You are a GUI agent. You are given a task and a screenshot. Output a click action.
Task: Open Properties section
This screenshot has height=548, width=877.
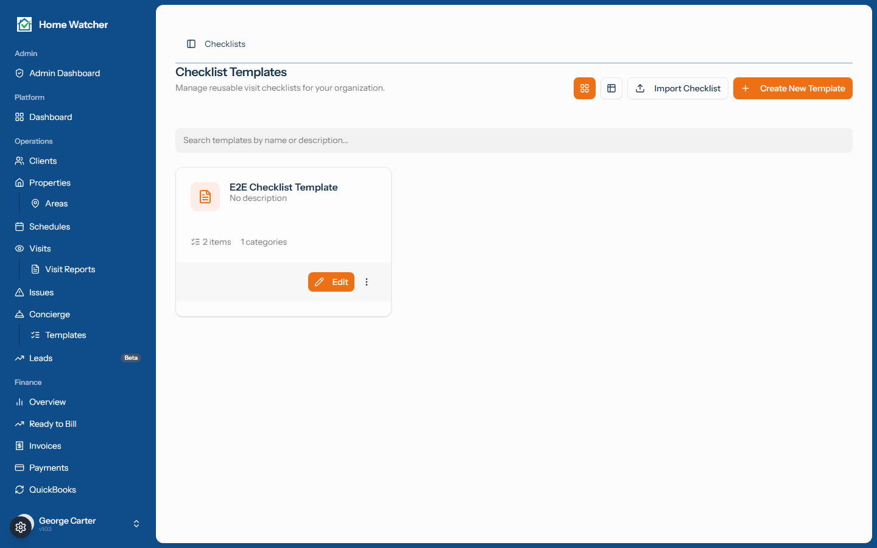[x=78, y=183]
